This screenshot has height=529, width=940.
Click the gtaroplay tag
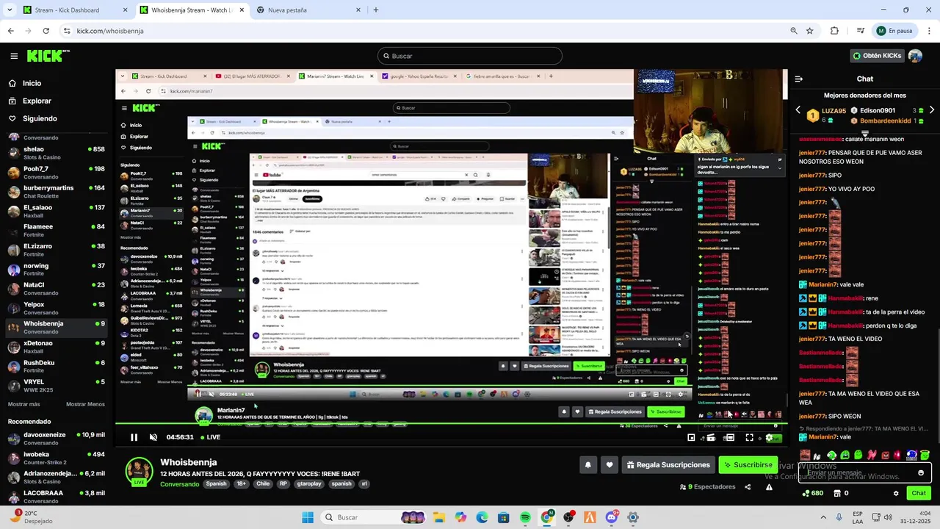309,484
